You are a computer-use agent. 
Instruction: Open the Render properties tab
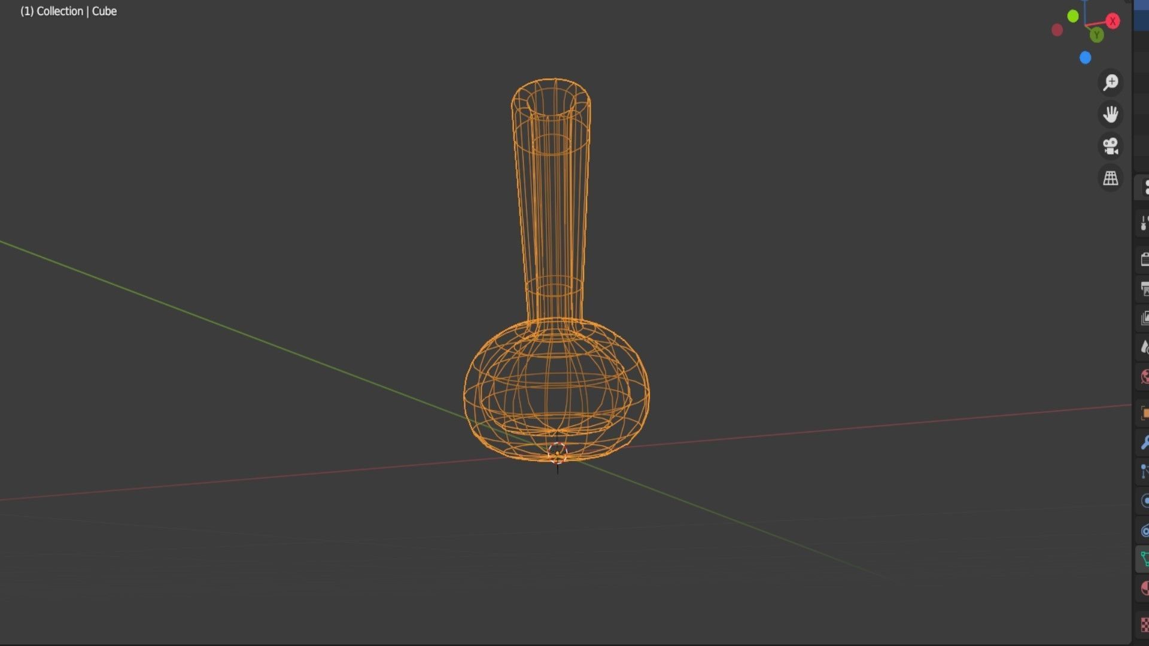pos(1144,260)
